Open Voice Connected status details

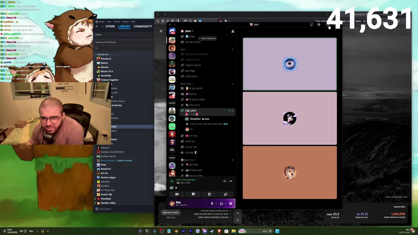pos(185,180)
